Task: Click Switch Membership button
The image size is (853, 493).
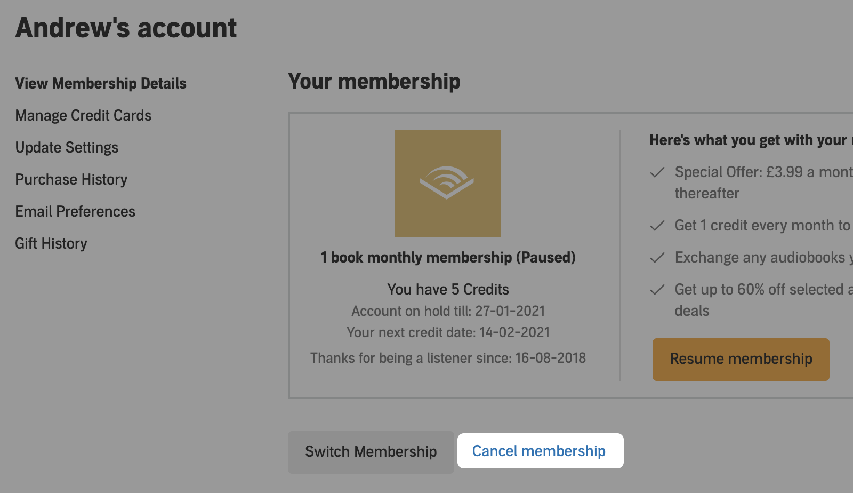Action: pos(371,452)
